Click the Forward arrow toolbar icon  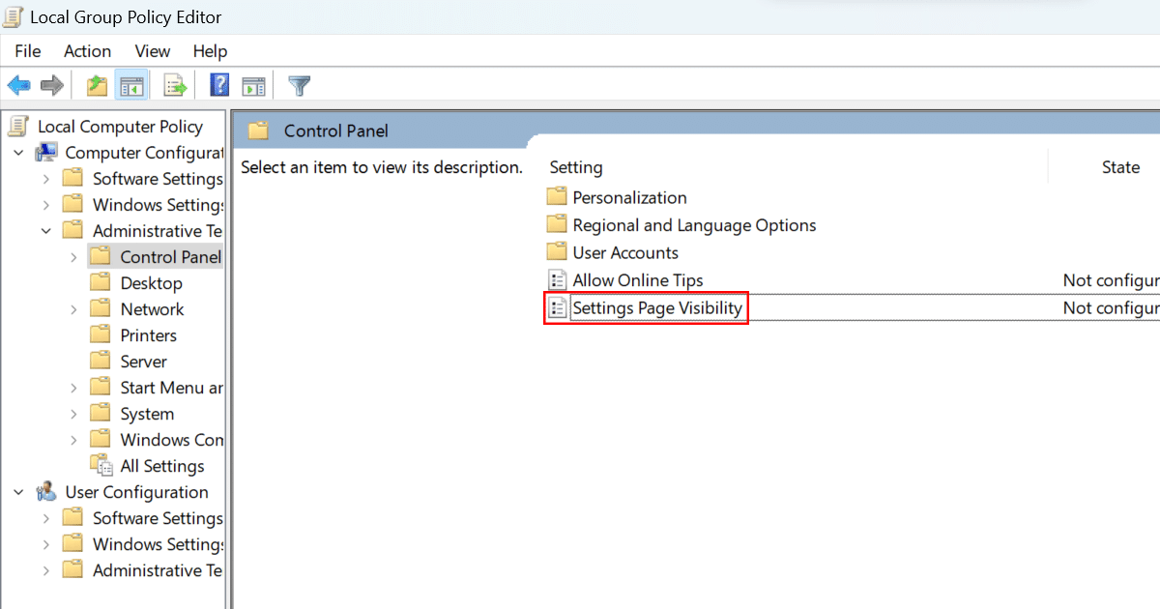[x=52, y=86]
